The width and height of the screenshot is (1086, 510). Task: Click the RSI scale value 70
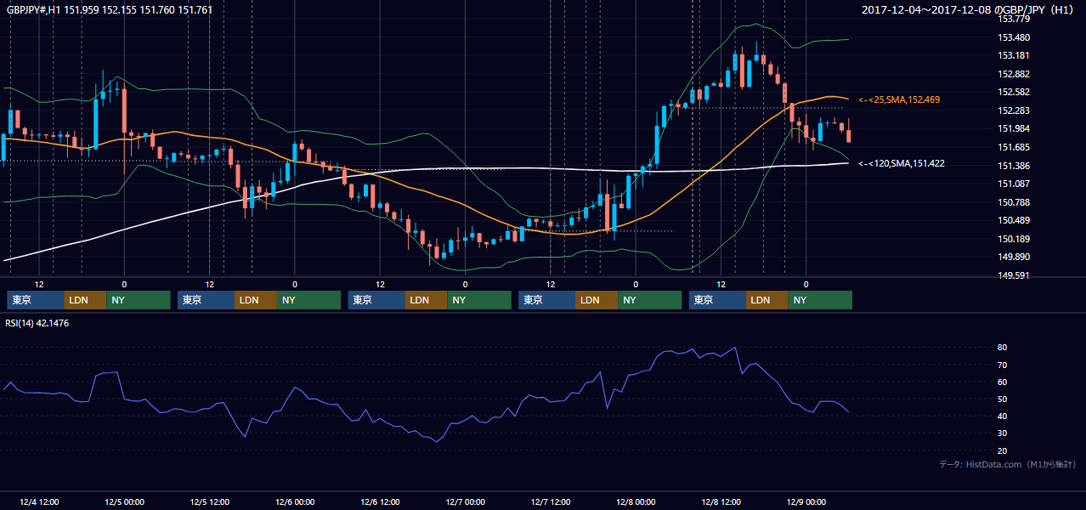[1003, 365]
